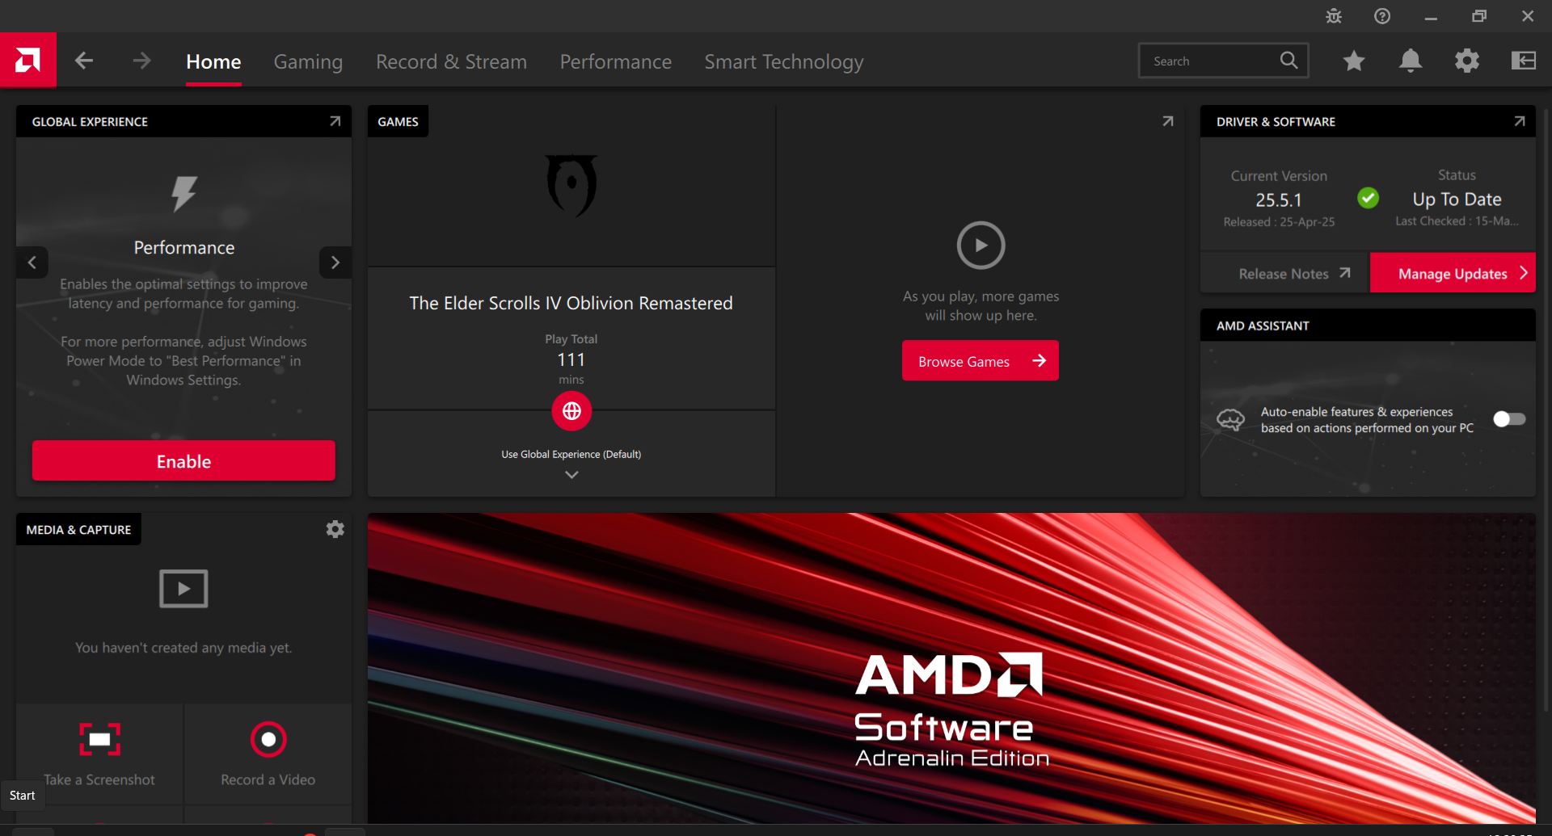
Task: Open Media & Capture settings gear
Action: 335,529
